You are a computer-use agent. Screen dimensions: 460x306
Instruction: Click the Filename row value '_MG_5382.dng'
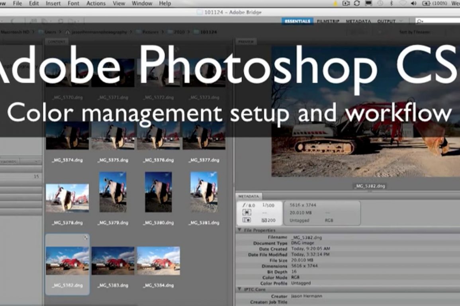pyautogui.click(x=306, y=237)
